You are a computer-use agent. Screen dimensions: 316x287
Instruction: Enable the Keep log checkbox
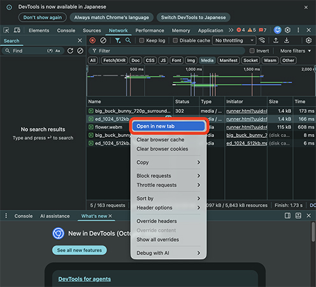tap(141, 40)
